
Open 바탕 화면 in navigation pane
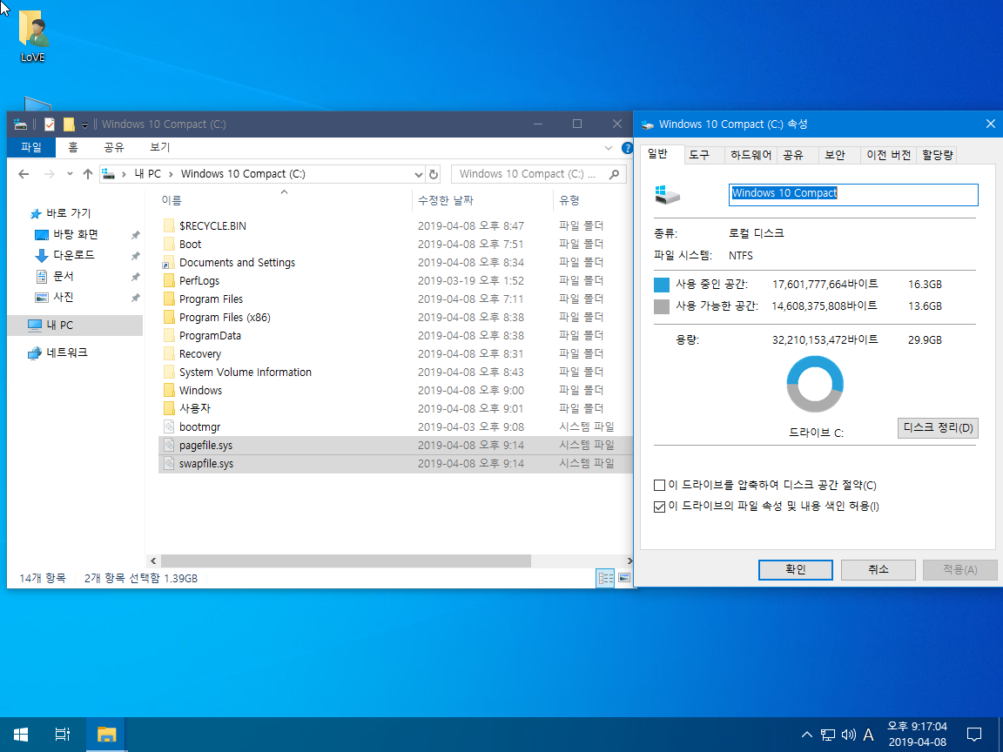pos(75,235)
